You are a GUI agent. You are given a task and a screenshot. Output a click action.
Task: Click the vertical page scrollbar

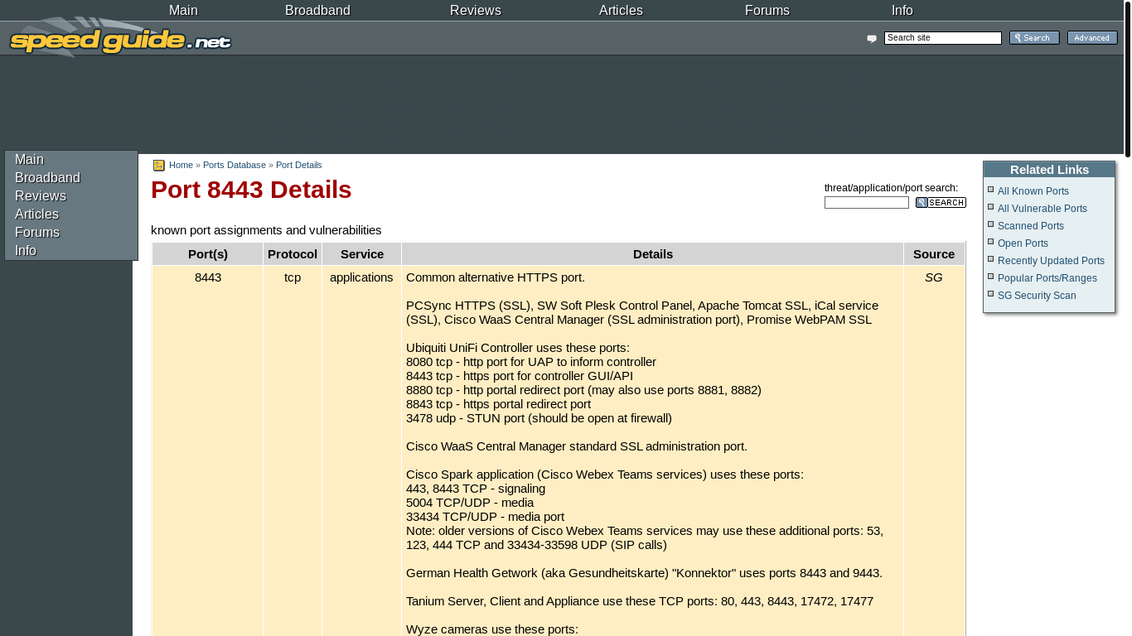coord(1127,79)
